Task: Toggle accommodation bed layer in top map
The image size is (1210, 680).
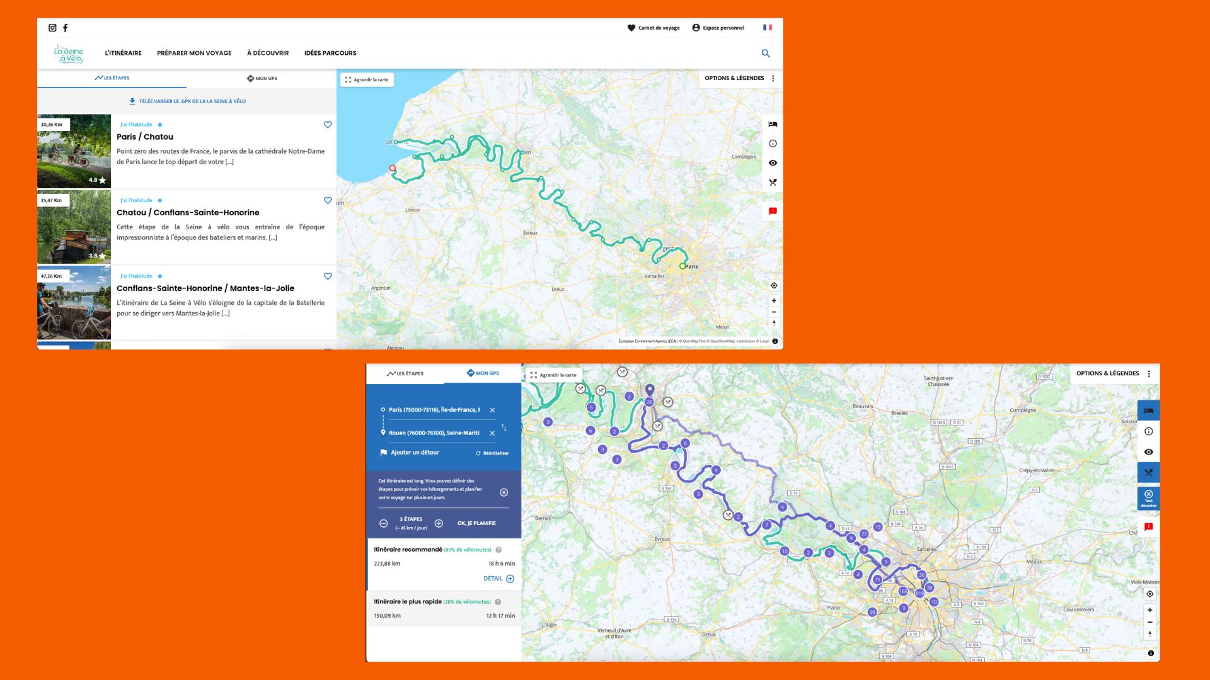Action: click(773, 124)
